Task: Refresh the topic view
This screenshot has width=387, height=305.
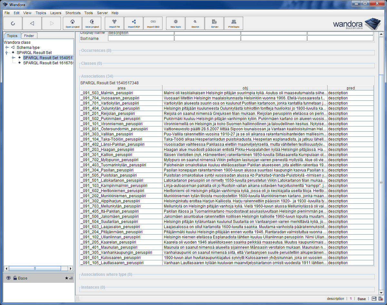Action: tap(13, 23)
